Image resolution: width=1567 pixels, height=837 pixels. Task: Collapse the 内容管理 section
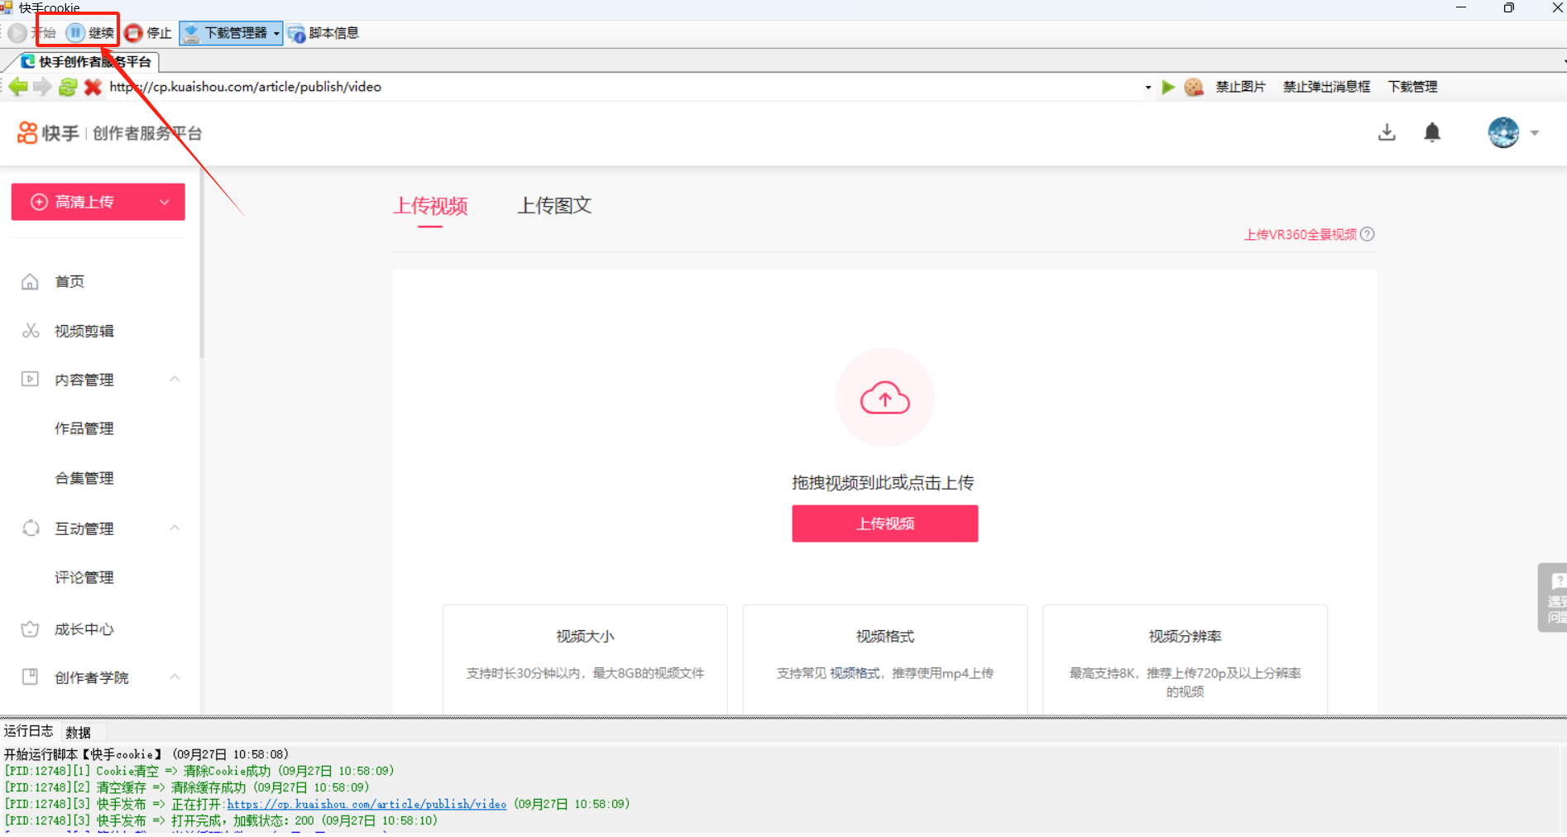tap(175, 379)
